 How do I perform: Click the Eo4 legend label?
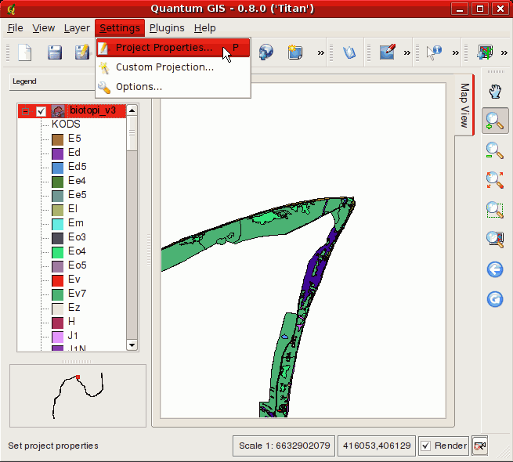tap(77, 251)
